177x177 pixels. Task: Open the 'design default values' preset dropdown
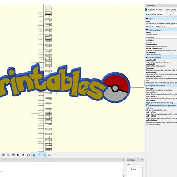coord(155,14)
